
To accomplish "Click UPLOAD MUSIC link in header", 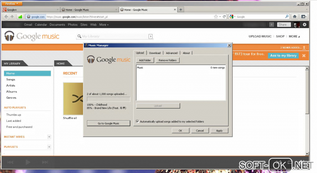I will 260,36.
